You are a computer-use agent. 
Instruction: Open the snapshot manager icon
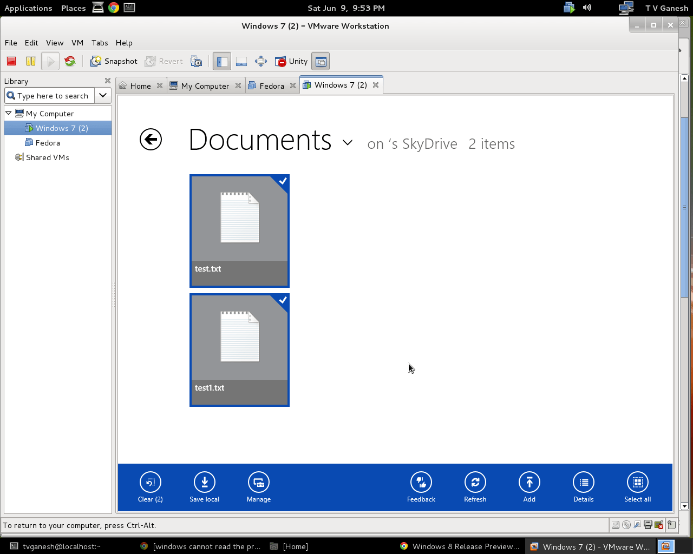(197, 61)
